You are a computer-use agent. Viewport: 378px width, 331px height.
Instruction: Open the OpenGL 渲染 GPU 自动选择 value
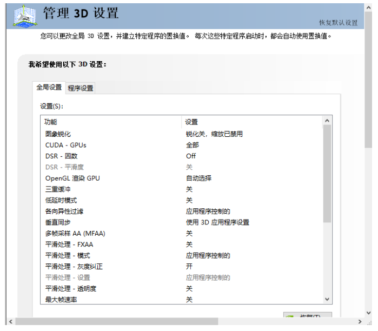point(198,178)
